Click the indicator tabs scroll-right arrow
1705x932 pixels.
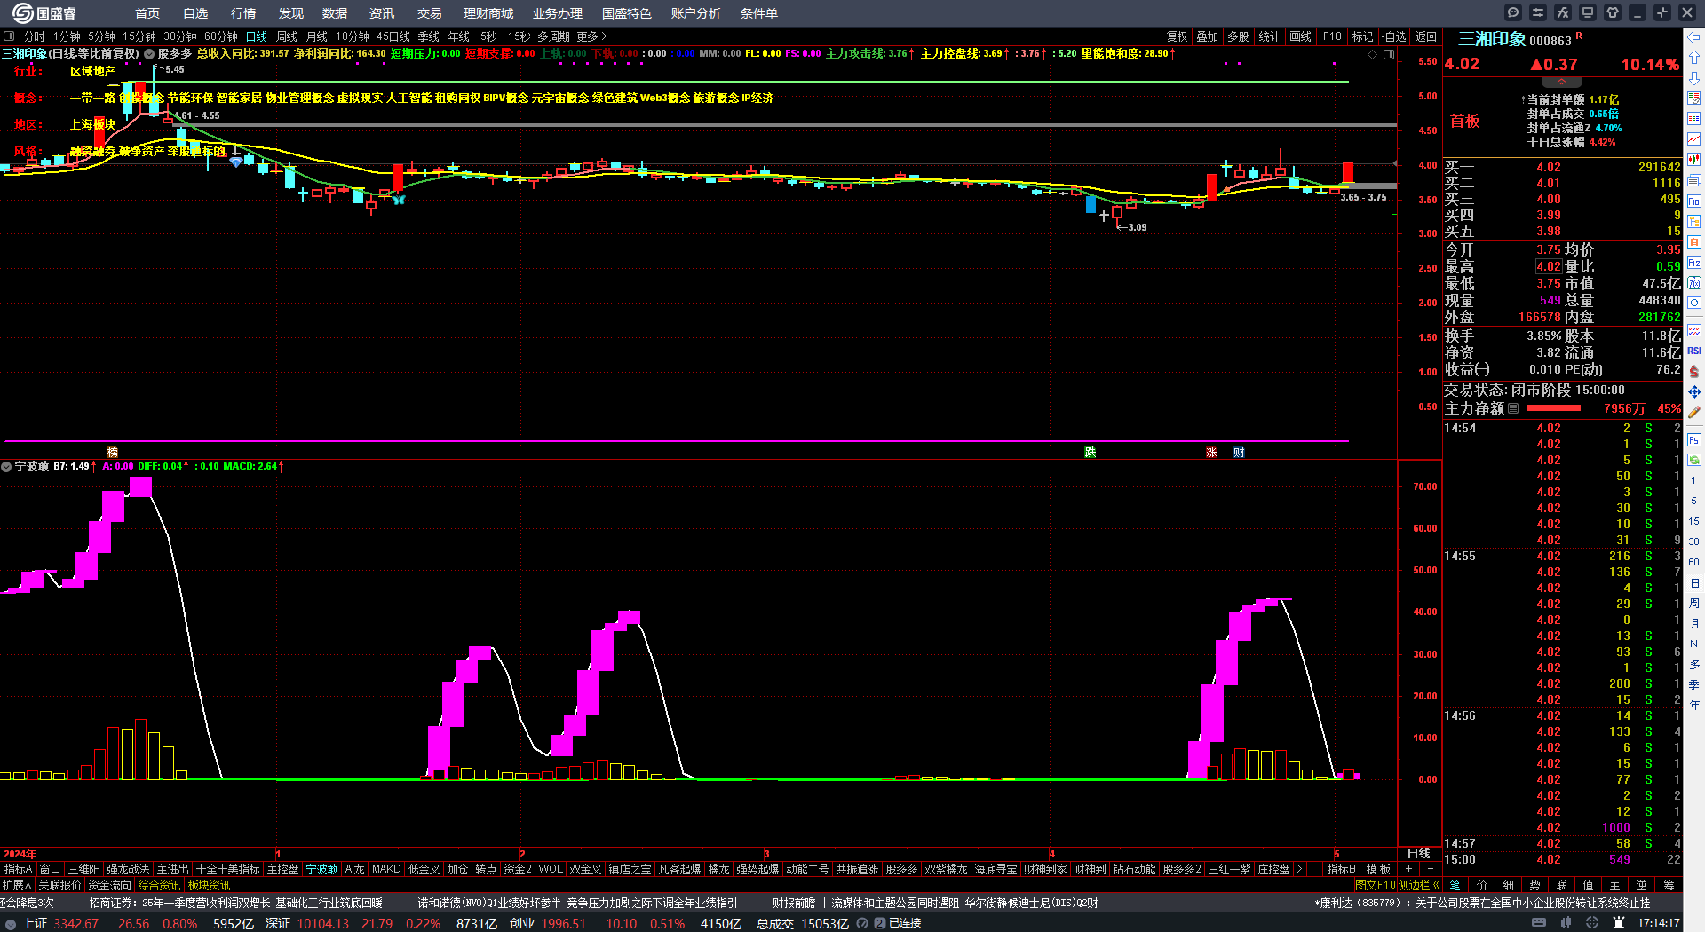(1299, 869)
